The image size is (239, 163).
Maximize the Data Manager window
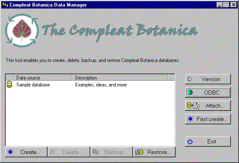(x=226, y=5)
